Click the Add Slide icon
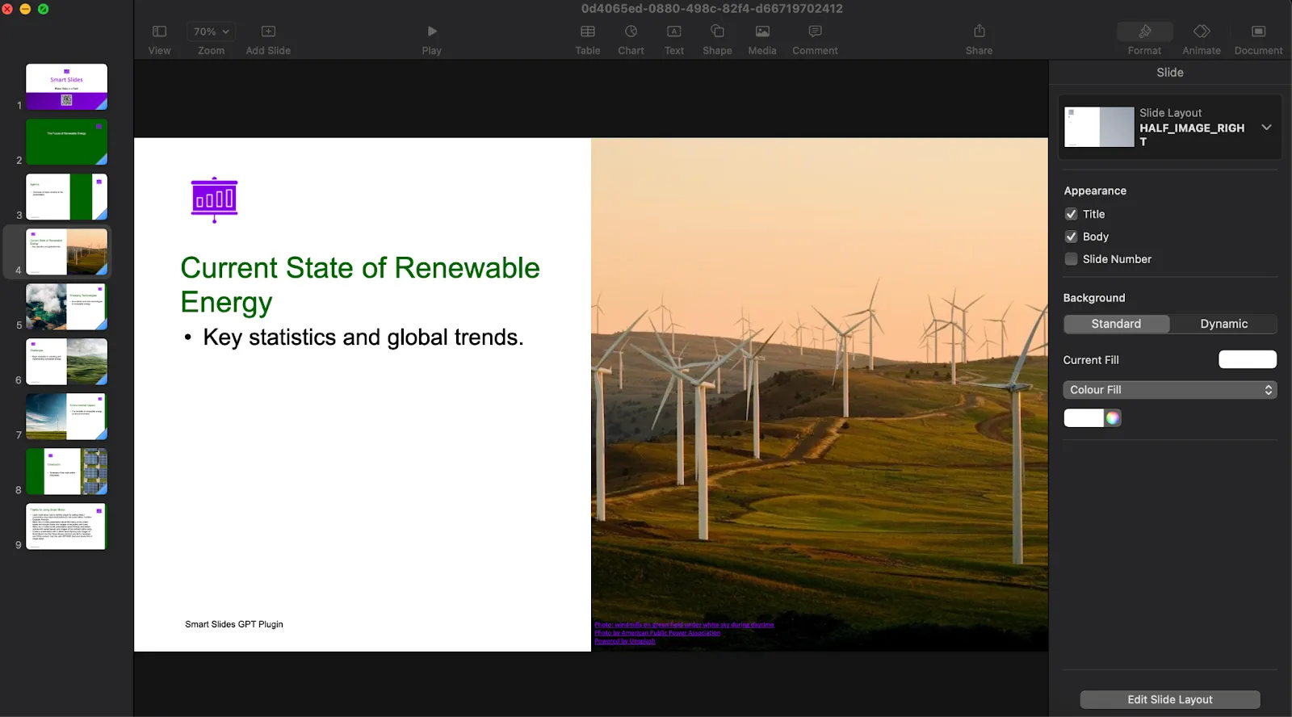 [268, 31]
